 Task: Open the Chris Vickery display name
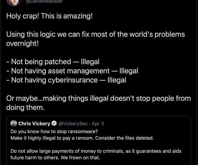34,124
